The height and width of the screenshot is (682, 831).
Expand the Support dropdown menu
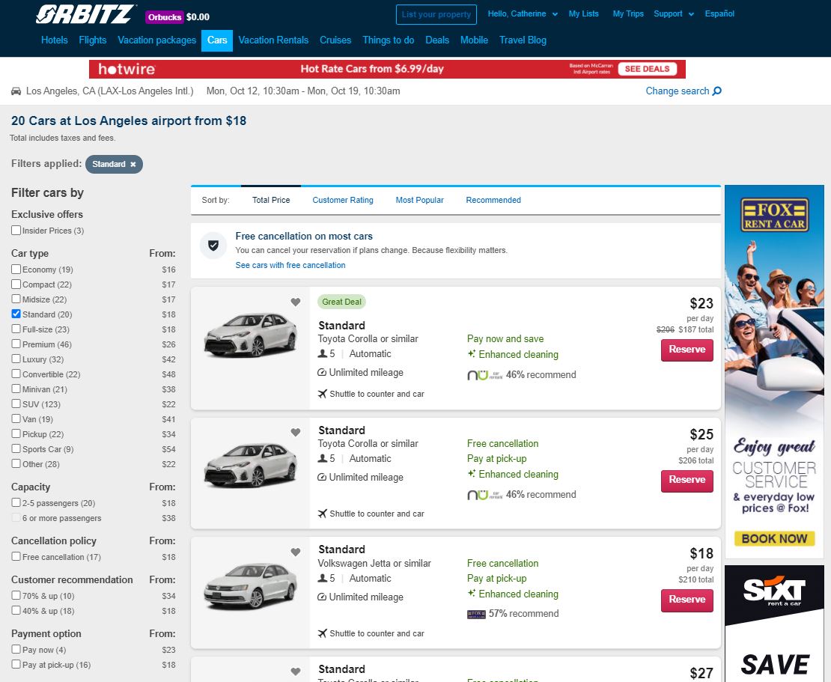674,13
